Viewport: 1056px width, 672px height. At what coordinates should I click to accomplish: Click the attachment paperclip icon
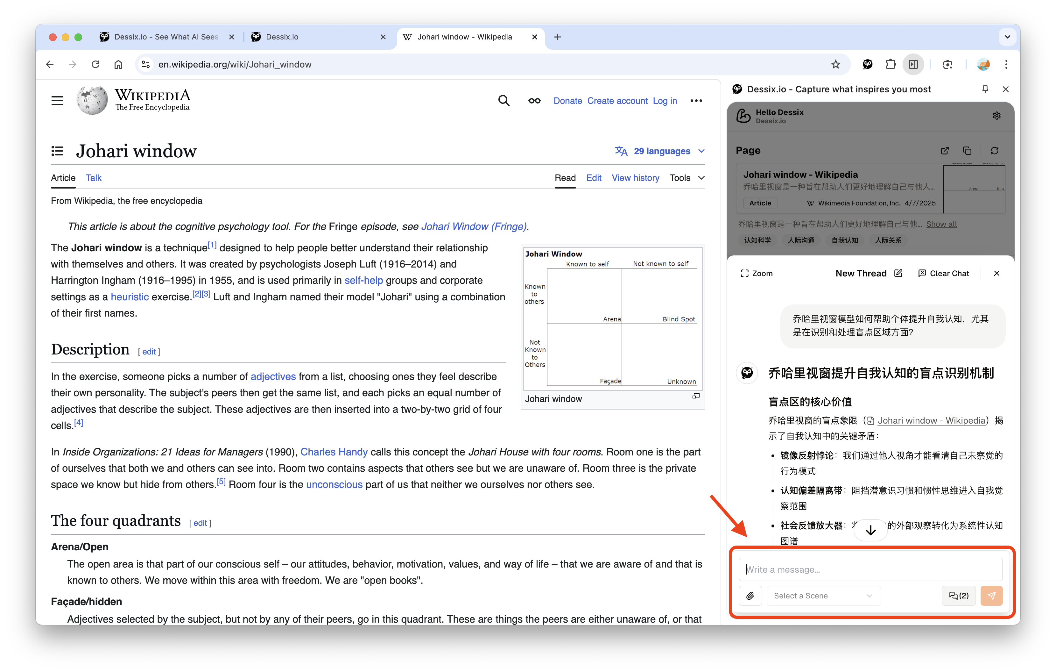pos(750,596)
